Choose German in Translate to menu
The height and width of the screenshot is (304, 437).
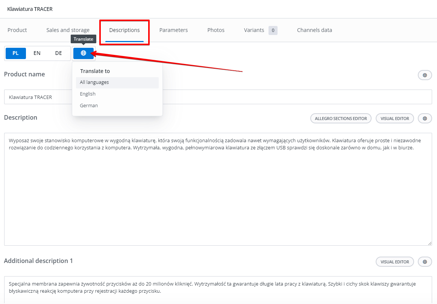pyautogui.click(x=117, y=106)
